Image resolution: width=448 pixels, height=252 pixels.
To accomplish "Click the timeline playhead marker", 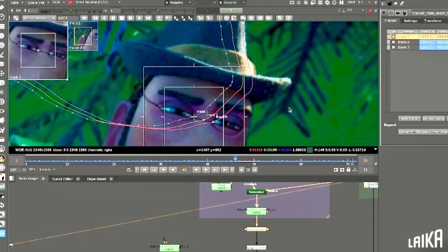I will point(235,158).
